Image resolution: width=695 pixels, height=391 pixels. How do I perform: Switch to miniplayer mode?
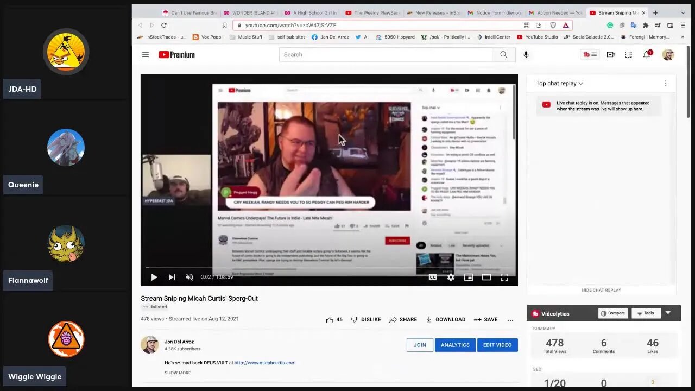tap(469, 278)
